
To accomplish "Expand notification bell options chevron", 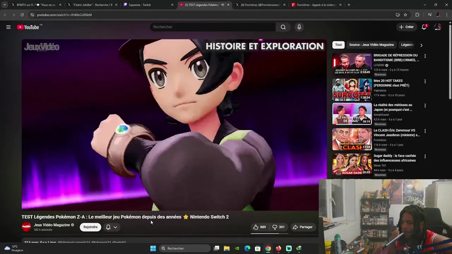I will pos(115,227).
